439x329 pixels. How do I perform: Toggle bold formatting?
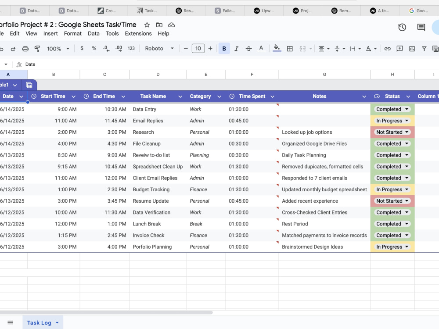[224, 49]
